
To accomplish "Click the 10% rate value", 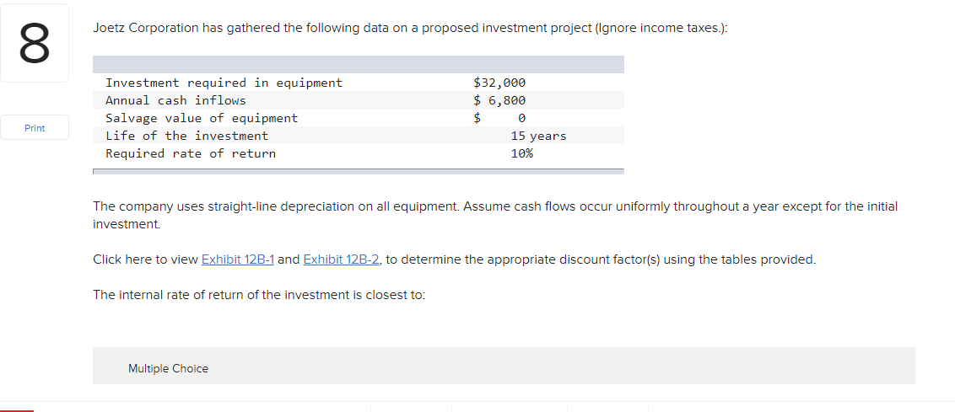I will [x=522, y=153].
